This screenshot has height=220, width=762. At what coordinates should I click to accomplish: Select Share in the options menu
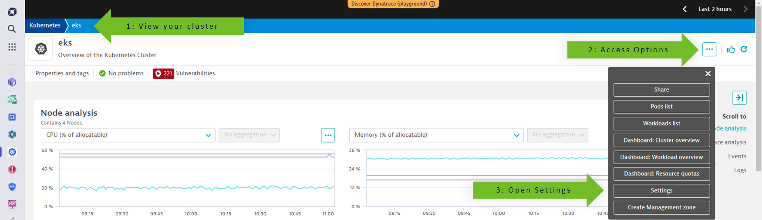[x=661, y=90]
